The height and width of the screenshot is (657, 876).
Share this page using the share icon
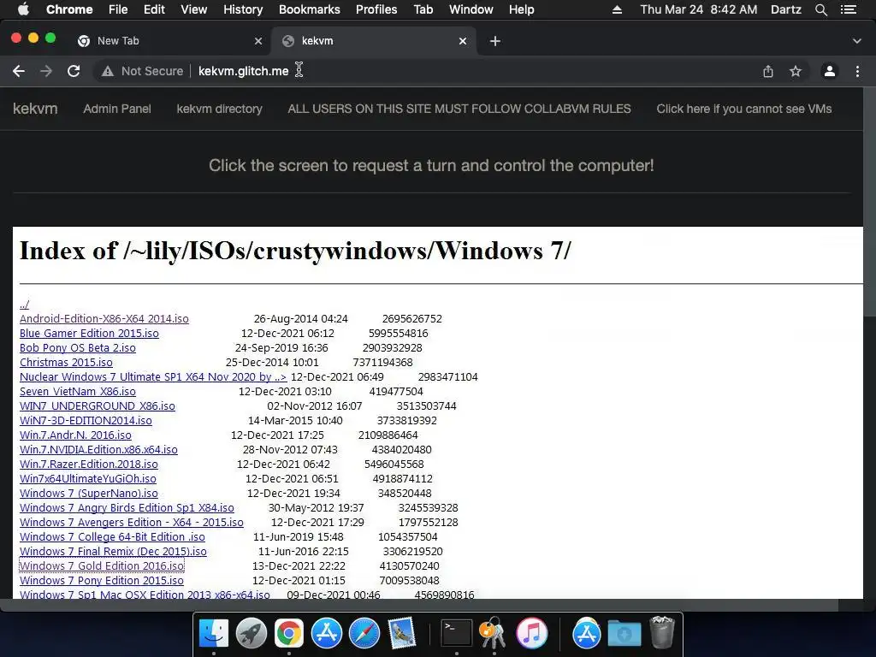pyautogui.click(x=768, y=71)
